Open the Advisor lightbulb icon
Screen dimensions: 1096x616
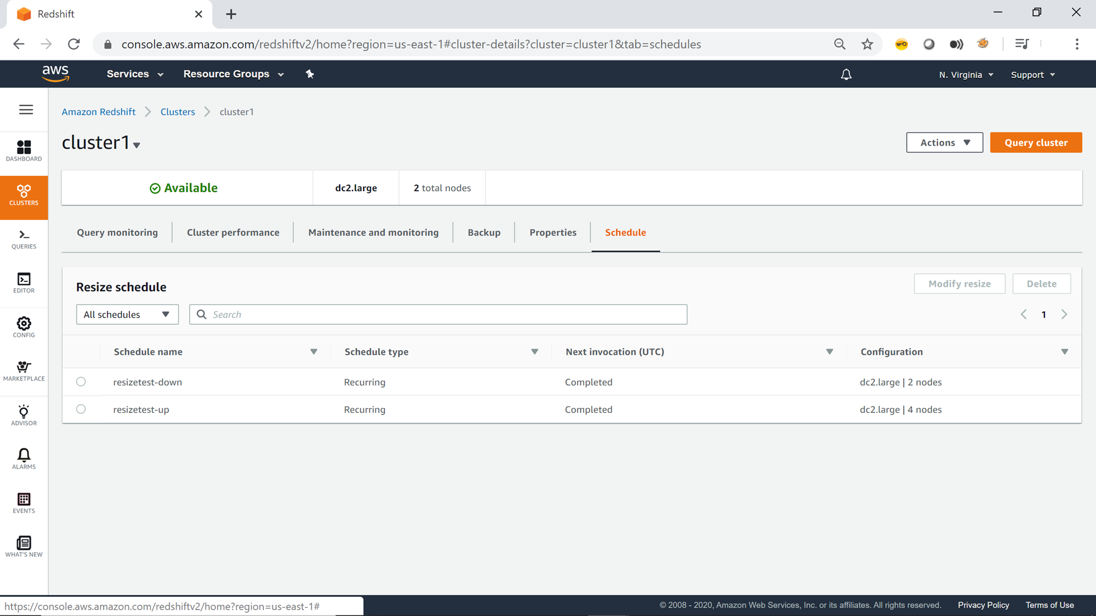[24, 415]
